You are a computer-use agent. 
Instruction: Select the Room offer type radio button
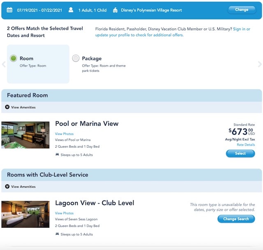pos(14,58)
